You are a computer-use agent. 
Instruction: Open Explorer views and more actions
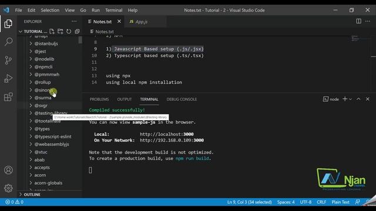click(74, 21)
